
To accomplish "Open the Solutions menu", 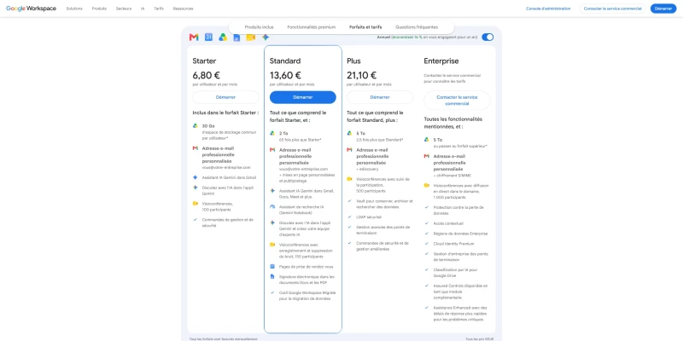I will pyautogui.click(x=74, y=9).
